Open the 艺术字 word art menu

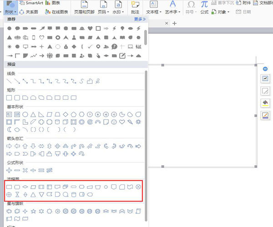172,11
